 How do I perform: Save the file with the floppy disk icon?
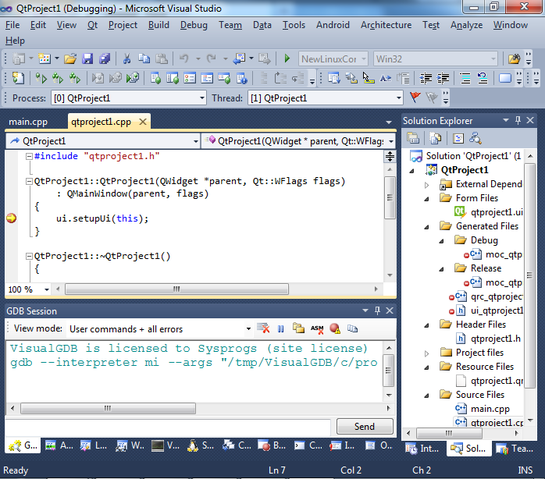[87, 59]
